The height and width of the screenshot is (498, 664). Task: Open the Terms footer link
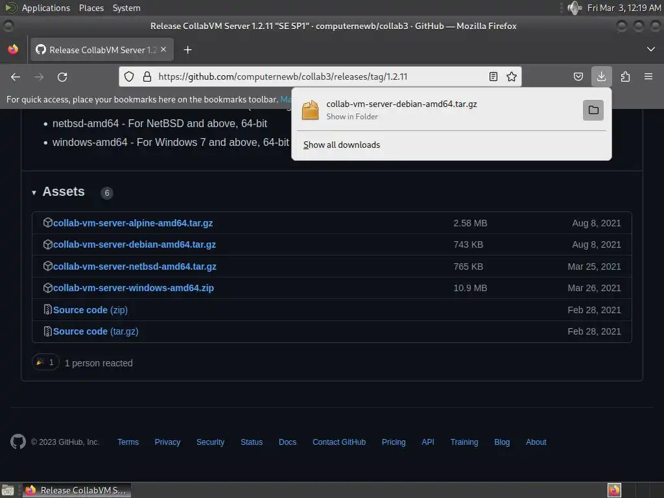(128, 442)
